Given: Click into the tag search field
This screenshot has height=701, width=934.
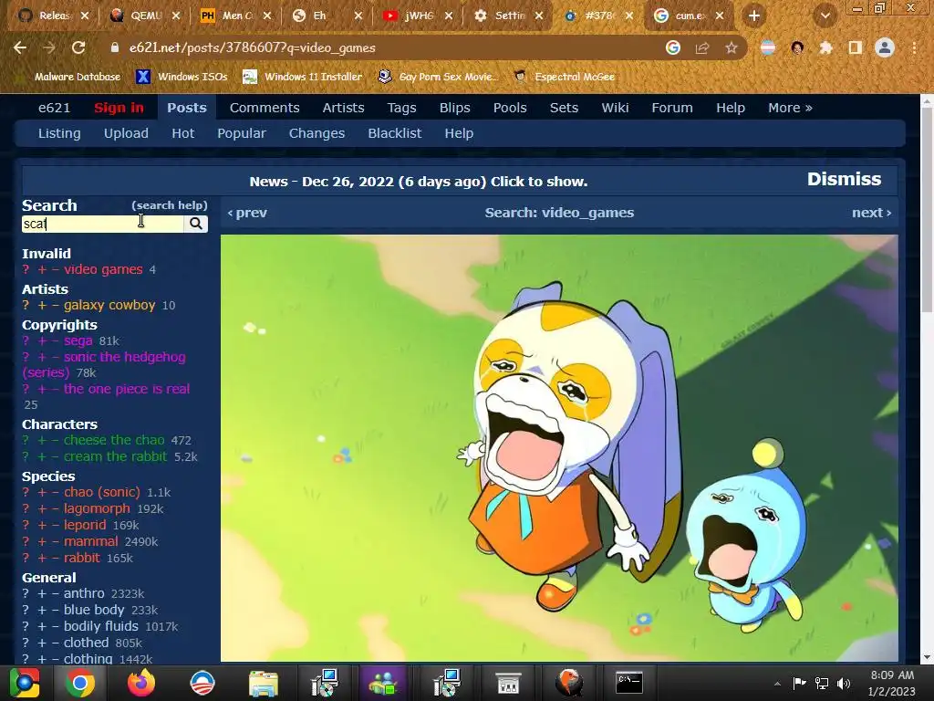Looking at the screenshot, I should (x=102, y=224).
